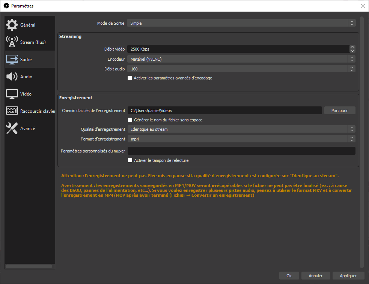
Task: Check Générer le nom du fichier sans espace
Action: pyautogui.click(x=130, y=120)
